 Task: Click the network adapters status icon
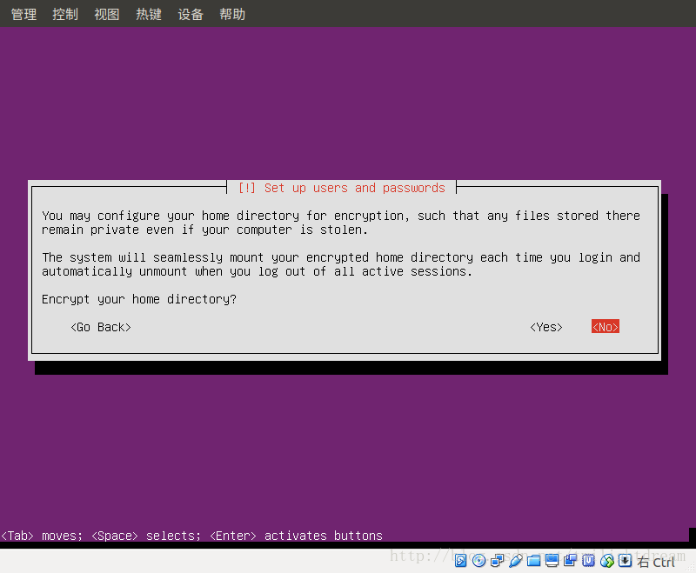click(571, 560)
